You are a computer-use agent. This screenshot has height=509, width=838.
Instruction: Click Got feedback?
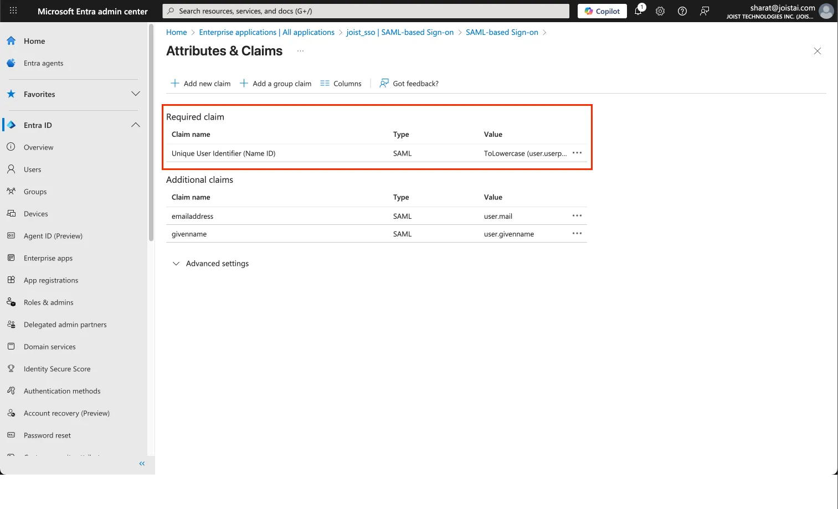tap(409, 84)
